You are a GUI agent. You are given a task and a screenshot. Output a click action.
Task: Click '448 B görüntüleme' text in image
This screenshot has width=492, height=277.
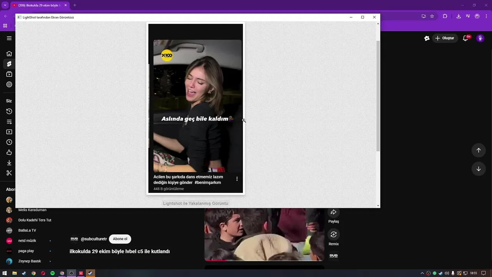click(x=169, y=189)
